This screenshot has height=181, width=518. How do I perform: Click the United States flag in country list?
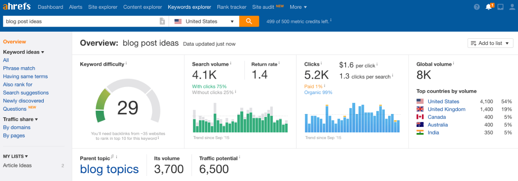coord(420,101)
